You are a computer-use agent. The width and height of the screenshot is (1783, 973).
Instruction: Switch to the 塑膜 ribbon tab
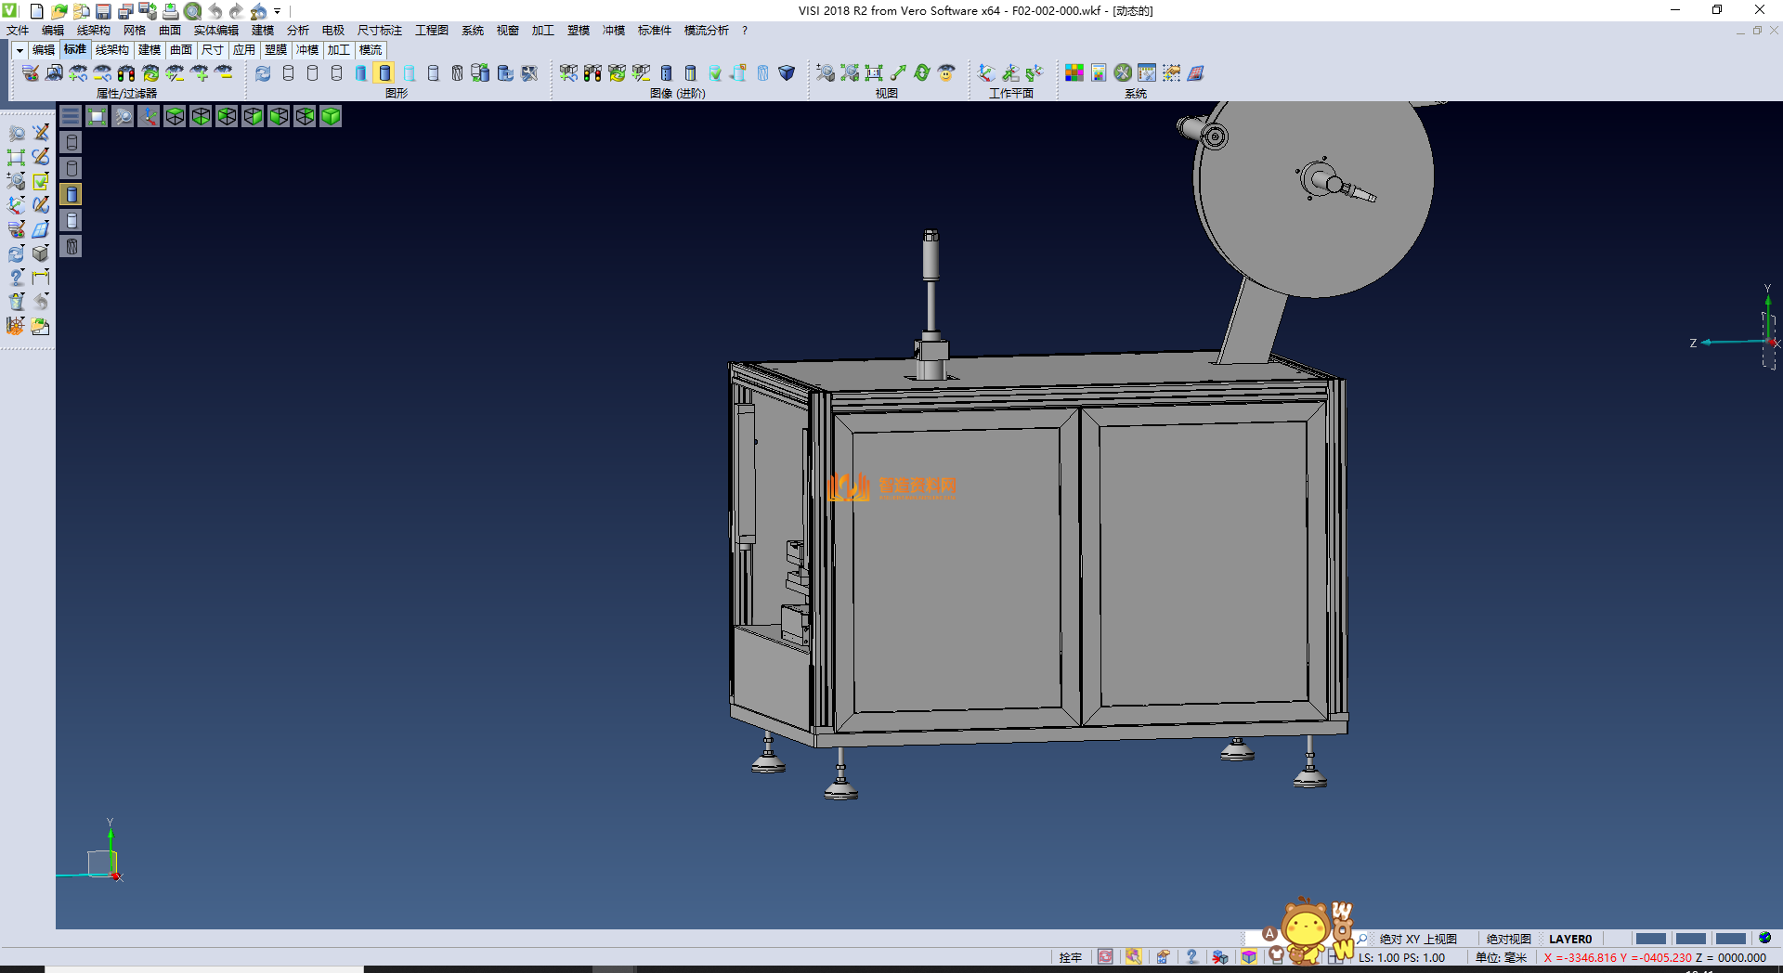[276, 50]
